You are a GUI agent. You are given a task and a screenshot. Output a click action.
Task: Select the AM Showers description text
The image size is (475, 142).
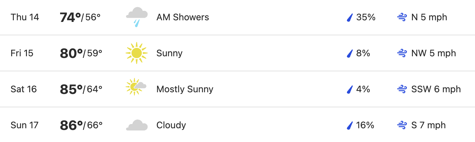click(x=183, y=17)
